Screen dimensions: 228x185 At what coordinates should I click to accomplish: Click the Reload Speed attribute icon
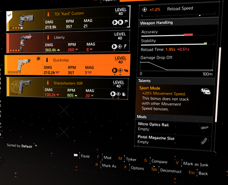(x=145, y=10)
